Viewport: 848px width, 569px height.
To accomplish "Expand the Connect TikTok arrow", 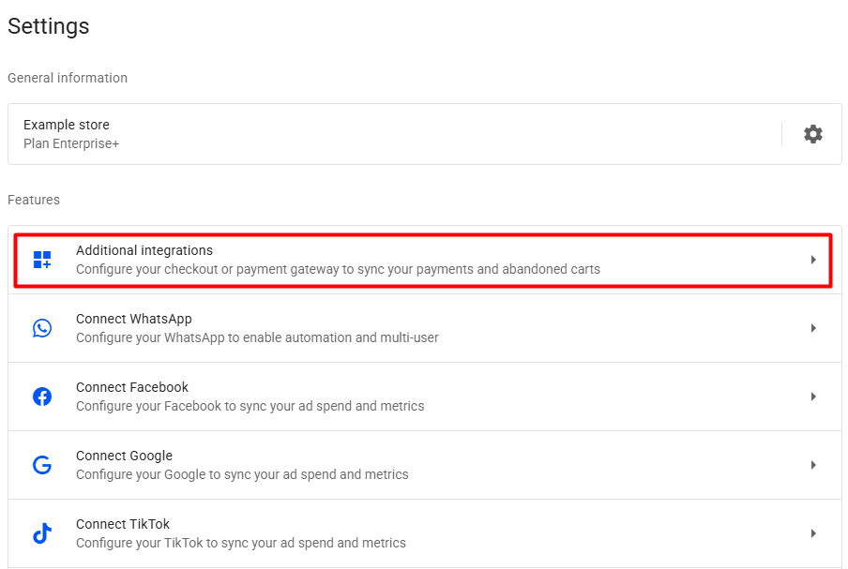I will click(813, 533).
